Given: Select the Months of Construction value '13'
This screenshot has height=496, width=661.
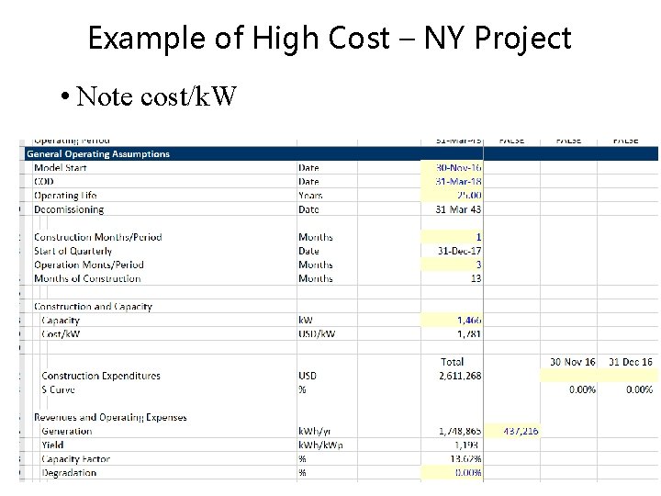Looking at the screenshot, I should point(476,278).
